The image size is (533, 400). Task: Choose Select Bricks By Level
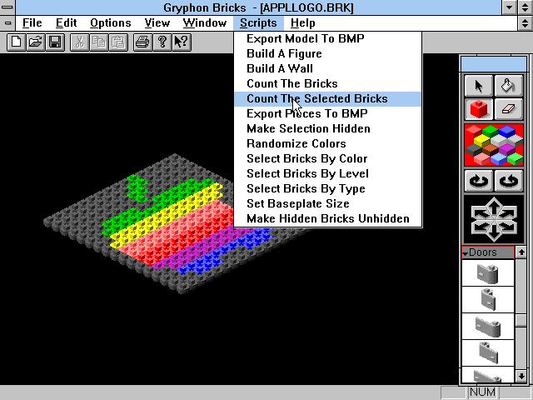(327, 173)
